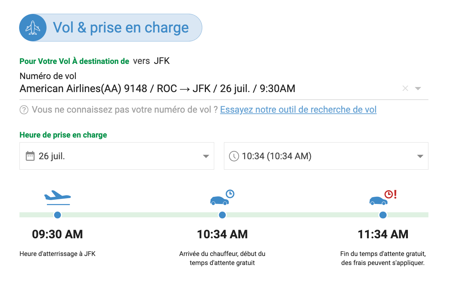
Task: Click the 11:34 AM end of free wait label
Action: (x=383, y=234)
